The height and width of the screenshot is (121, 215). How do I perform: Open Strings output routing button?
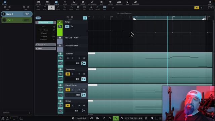pyautogui.click(x=84, y=111)
